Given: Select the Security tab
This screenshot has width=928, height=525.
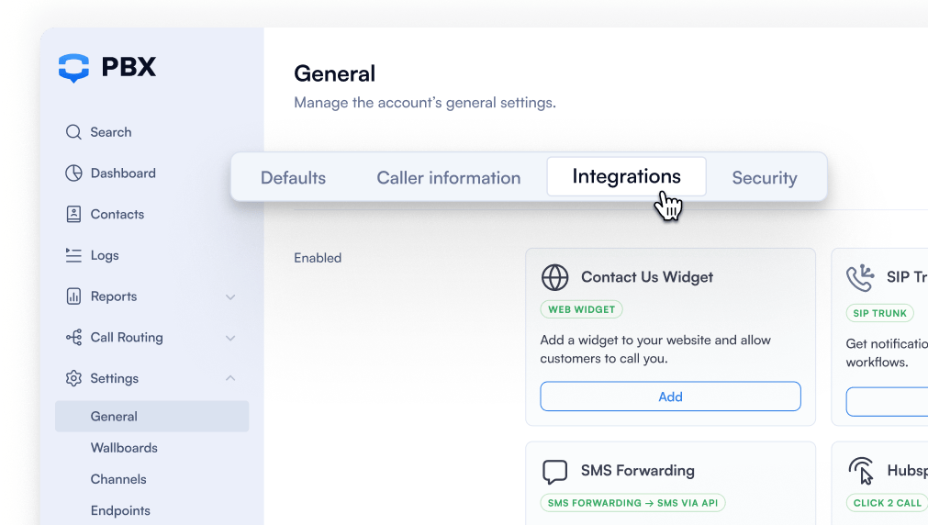Looking at the screenshot, I should pyautogui.click(x=764, y=178).
